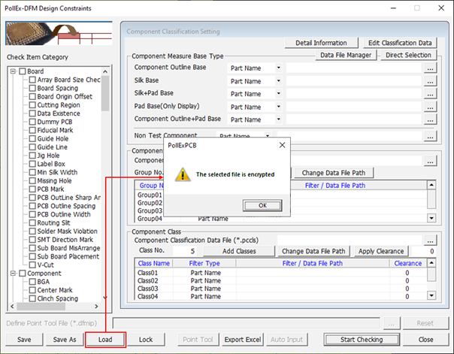The height and width of the screenshot is (354, 454).
Task: Browse file for Silk Base row
Action: click(430, 81)
